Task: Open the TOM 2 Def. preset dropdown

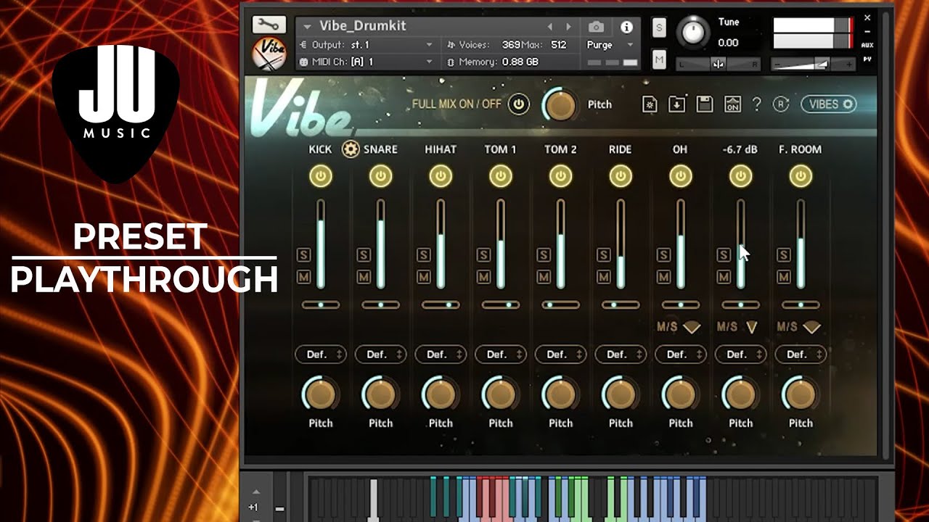Action: point(560,355)
